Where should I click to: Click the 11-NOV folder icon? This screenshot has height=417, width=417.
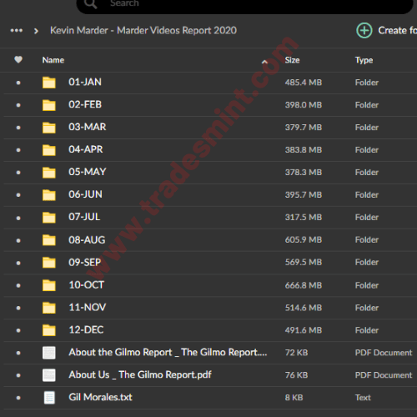coord(49,308)
